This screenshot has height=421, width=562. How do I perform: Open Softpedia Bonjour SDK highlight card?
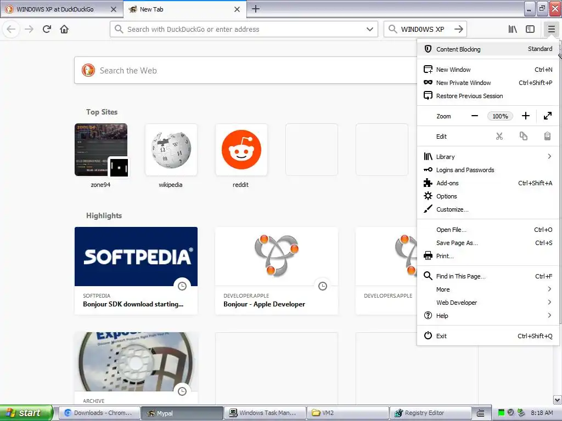[136, 271]
